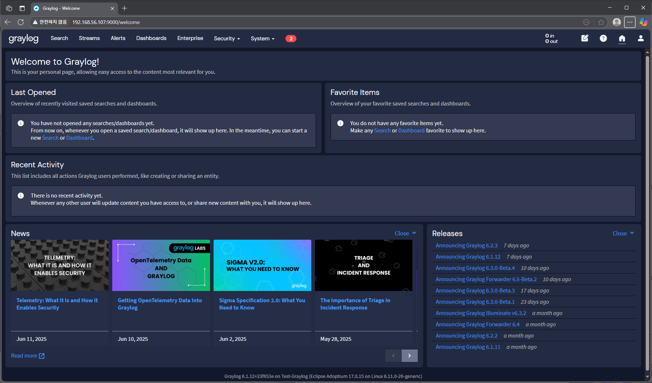Click the OpenTelemetry Graylog Labs thumbnail
652x383 pixels.
pyautogui.click(x=161, y=265)
